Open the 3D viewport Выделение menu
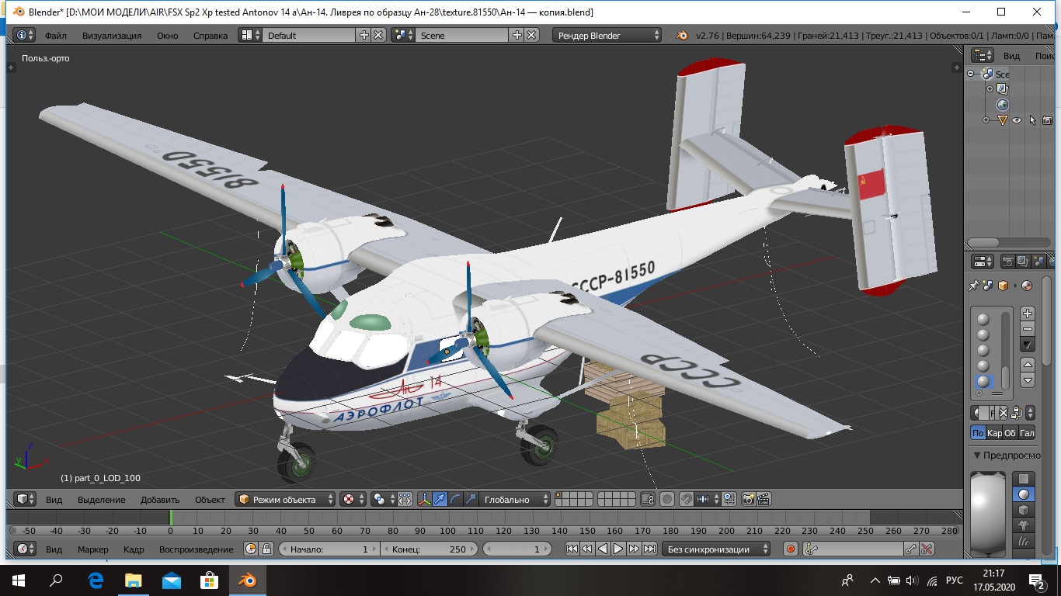This screenshot has height=596, width=1061. (101, 500)
